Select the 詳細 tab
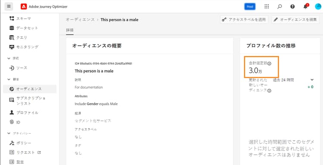The image size is (323, 165). pyautogui.click(x=70, y=30)
